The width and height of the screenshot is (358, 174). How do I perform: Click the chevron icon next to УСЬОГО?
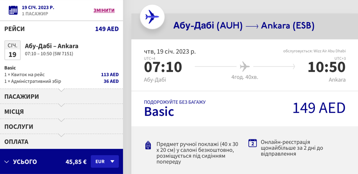(7, 162)
